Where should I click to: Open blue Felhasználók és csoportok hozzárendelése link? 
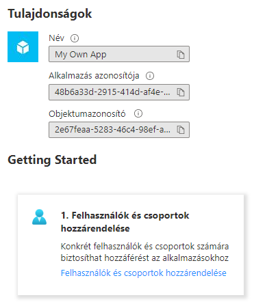(x=144, y=273)
